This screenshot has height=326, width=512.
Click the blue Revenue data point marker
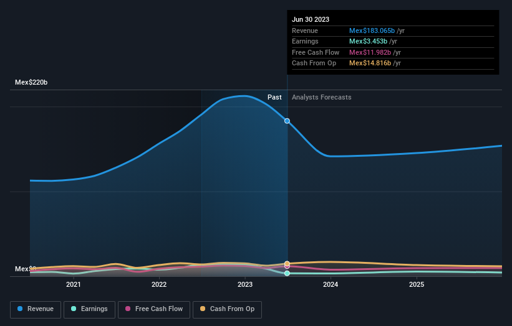tap(287, 121)
